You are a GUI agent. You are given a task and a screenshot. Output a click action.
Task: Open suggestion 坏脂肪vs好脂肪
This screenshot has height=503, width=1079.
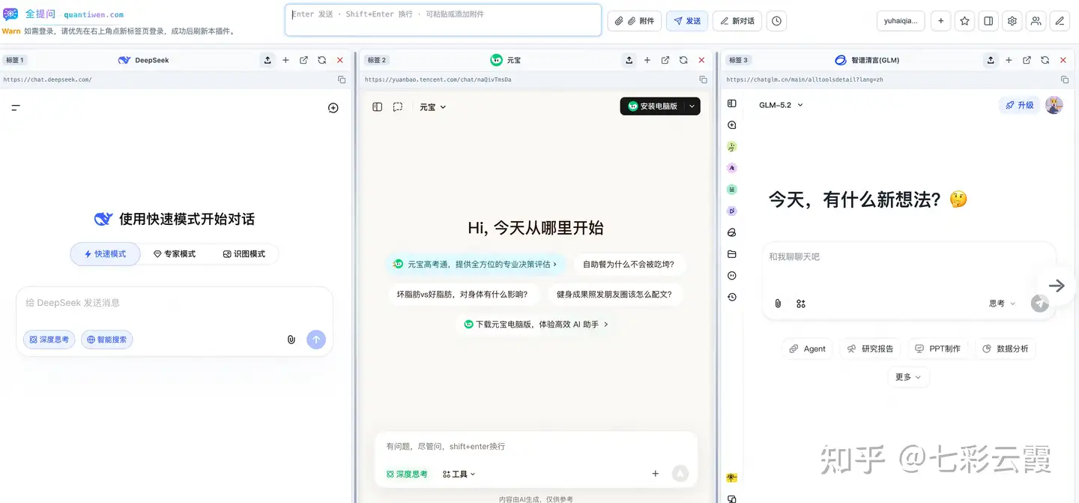point(462,295)
